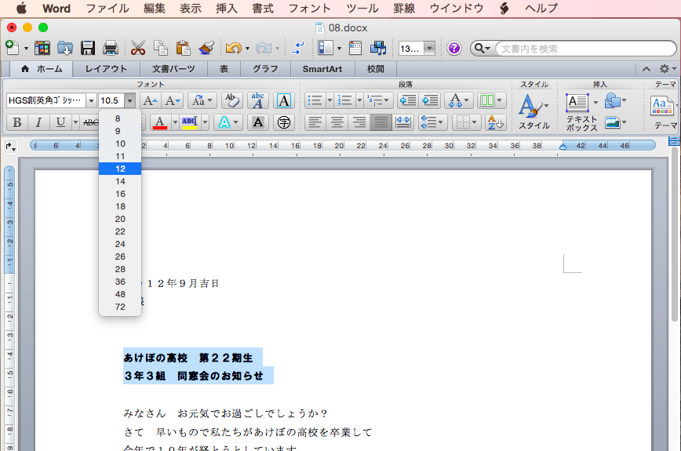This screenshot has height=451, width=681.
Task: Toggle justify text alignment
Action: tap(381, 122)
